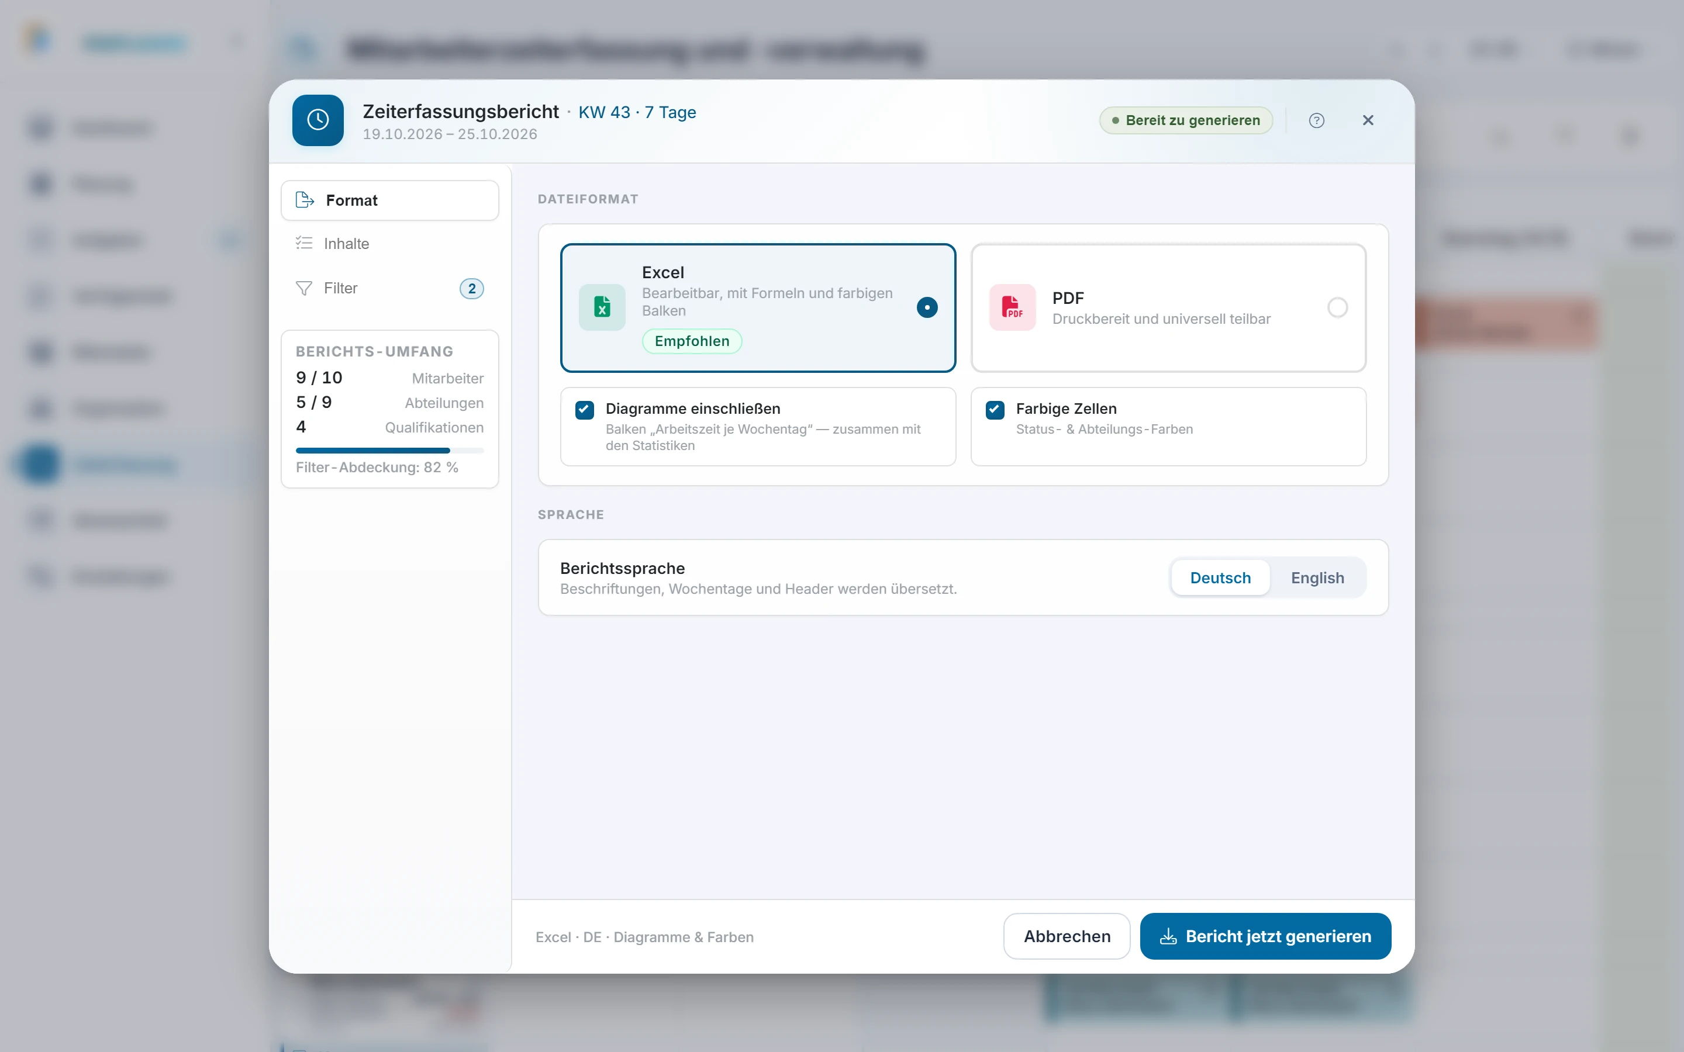Click the clock icon in the dialog header
The height and width of the screenshot is (1052, 1684).
[x=318, y=120]
